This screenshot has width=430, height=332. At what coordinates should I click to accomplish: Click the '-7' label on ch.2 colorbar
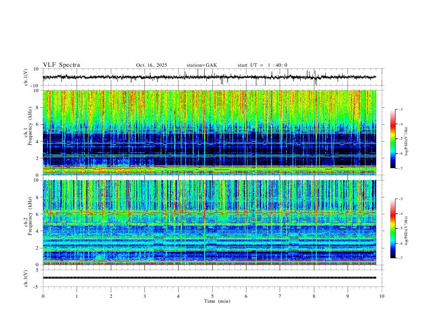[x=400, y=258]
